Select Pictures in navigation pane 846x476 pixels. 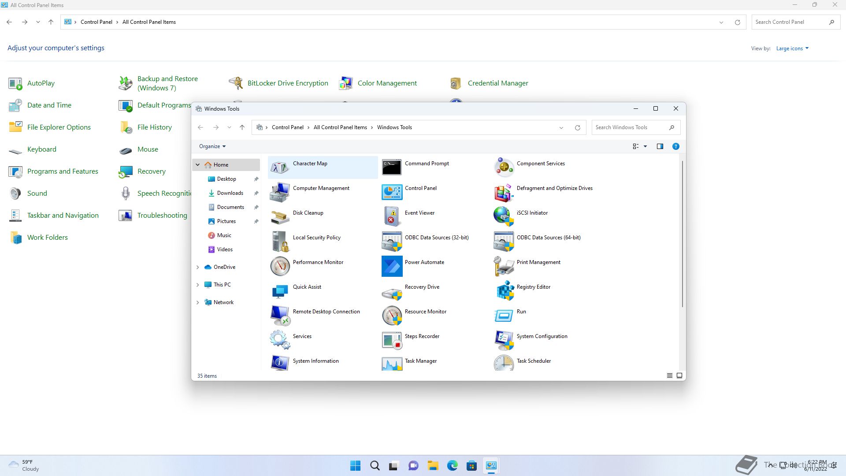pyautogui.click(x=226, y=221)
